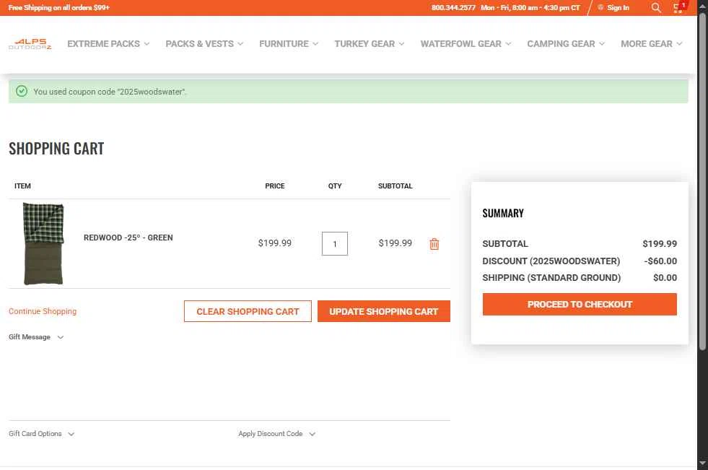Open Packs & Vests menu
The width and height of the screenshot is (708, 470).
[204, 44]
